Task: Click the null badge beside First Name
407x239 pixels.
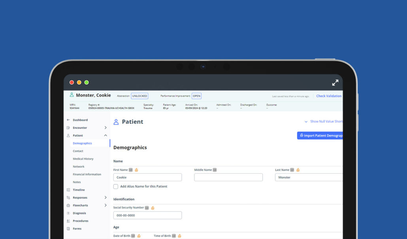Action: (130, 170)
